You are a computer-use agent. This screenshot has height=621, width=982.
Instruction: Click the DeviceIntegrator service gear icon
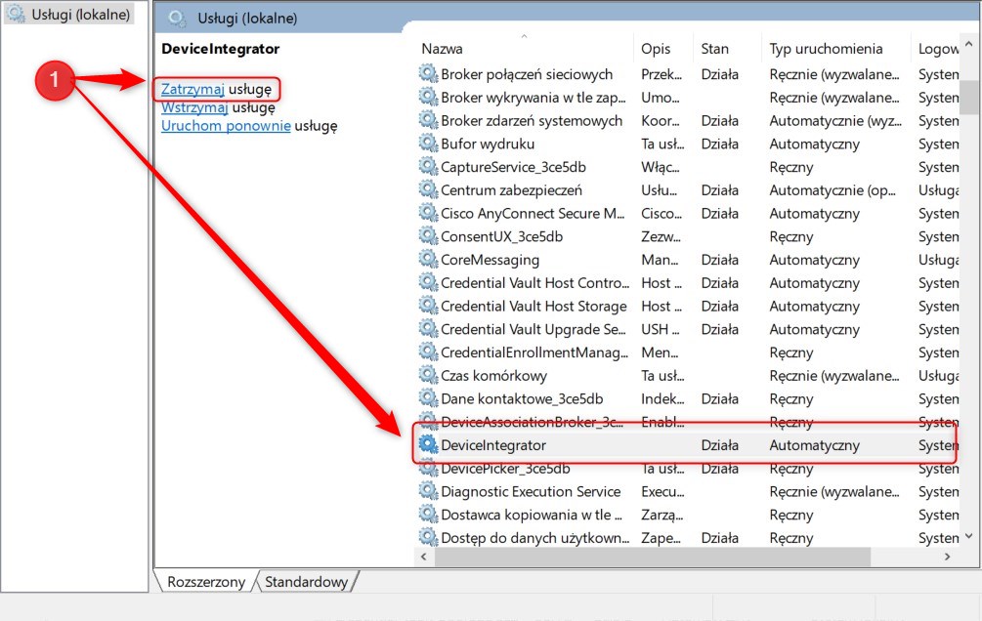click(428, 445)
